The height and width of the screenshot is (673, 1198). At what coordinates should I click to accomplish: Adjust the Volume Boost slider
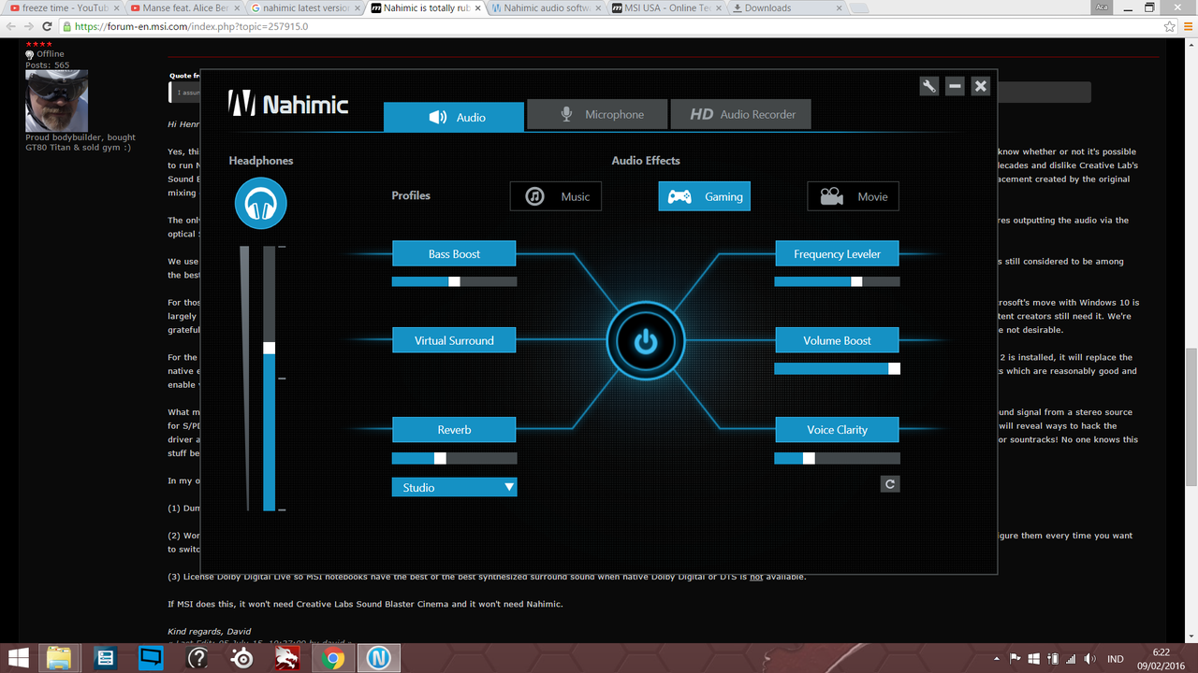pos(837,368)
